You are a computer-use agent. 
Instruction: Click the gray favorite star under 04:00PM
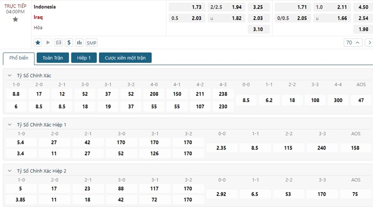coord(15,19)
